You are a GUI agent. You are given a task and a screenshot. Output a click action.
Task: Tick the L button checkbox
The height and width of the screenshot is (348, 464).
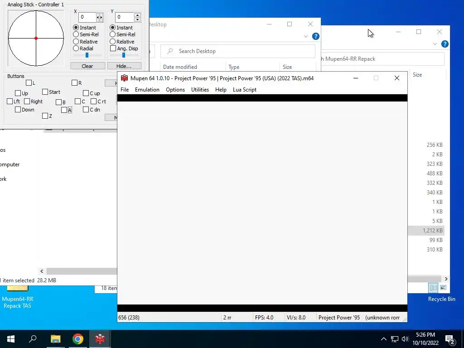click(x=29, y=83)
